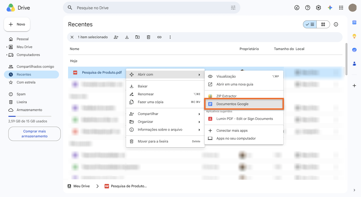The image size is (361, 197).
Task: Click the storage usage progress bar
Action: pos(30,116)
